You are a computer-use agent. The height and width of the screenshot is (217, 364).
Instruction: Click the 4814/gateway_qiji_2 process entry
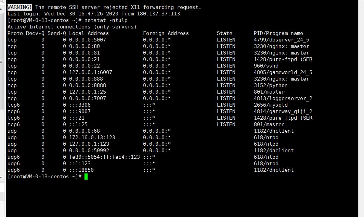[283, 111]
